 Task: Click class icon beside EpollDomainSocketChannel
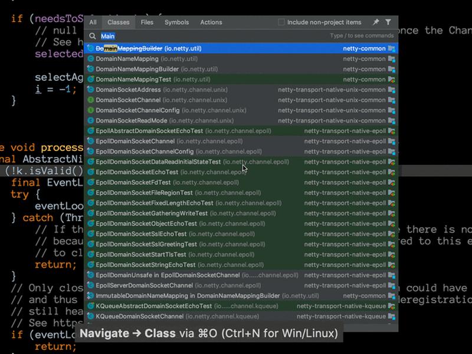click(91, 141)
